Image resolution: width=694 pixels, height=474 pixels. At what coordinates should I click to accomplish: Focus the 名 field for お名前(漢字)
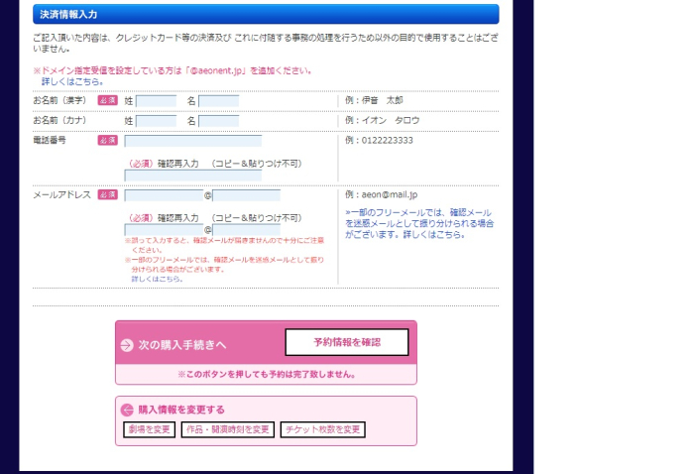[x=218, y=101]
